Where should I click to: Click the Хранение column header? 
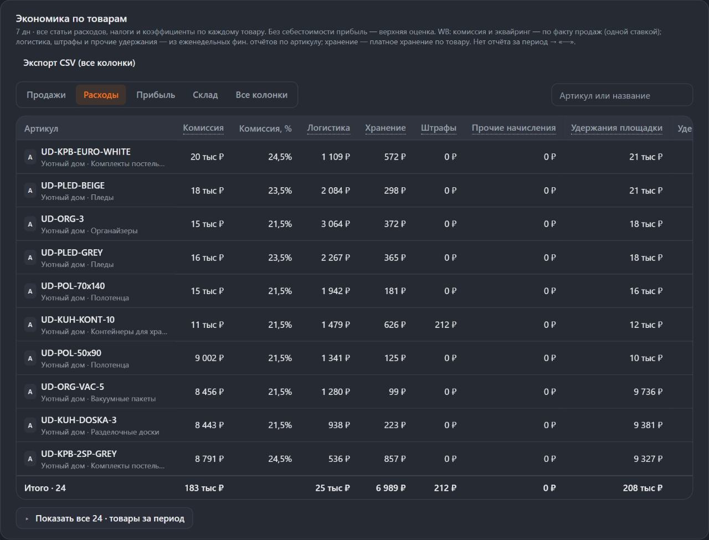pos(386,128)
